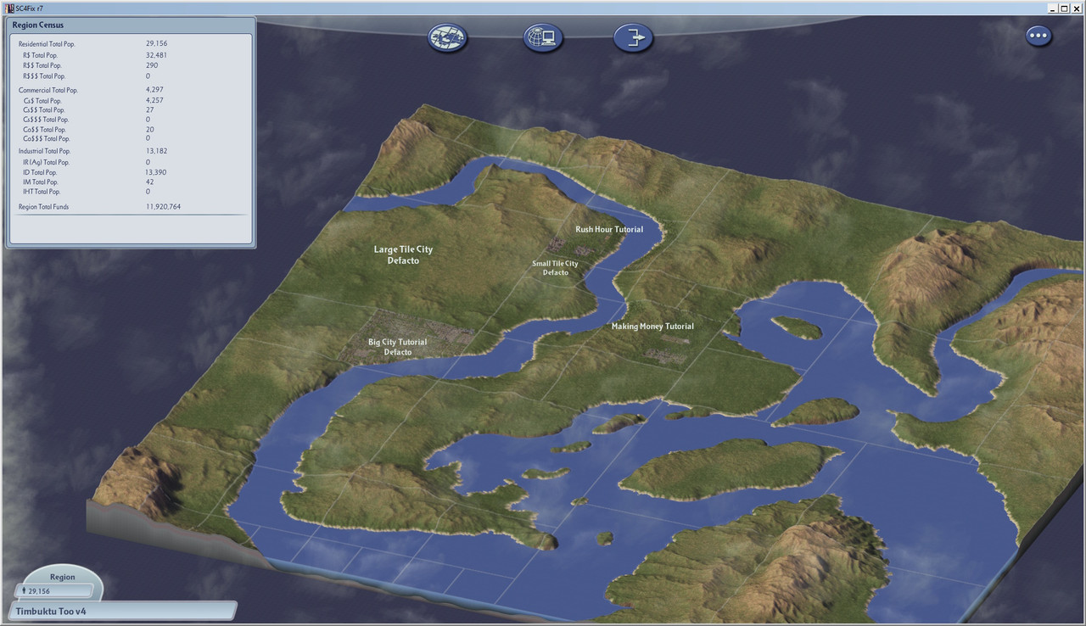Viewport: 1086px width, 626px height.
Task: Select the Large Tile City Defacto label
Action: [403, 254]
